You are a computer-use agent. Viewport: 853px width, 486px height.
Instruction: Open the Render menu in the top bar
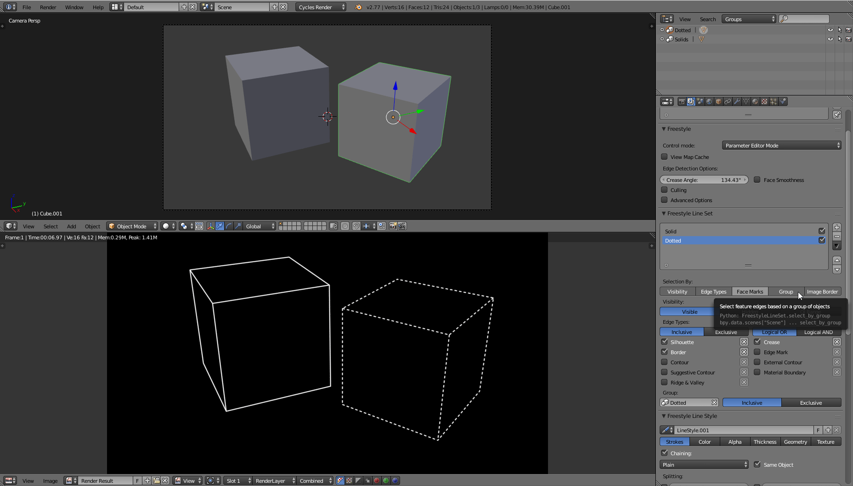point(48,7)
